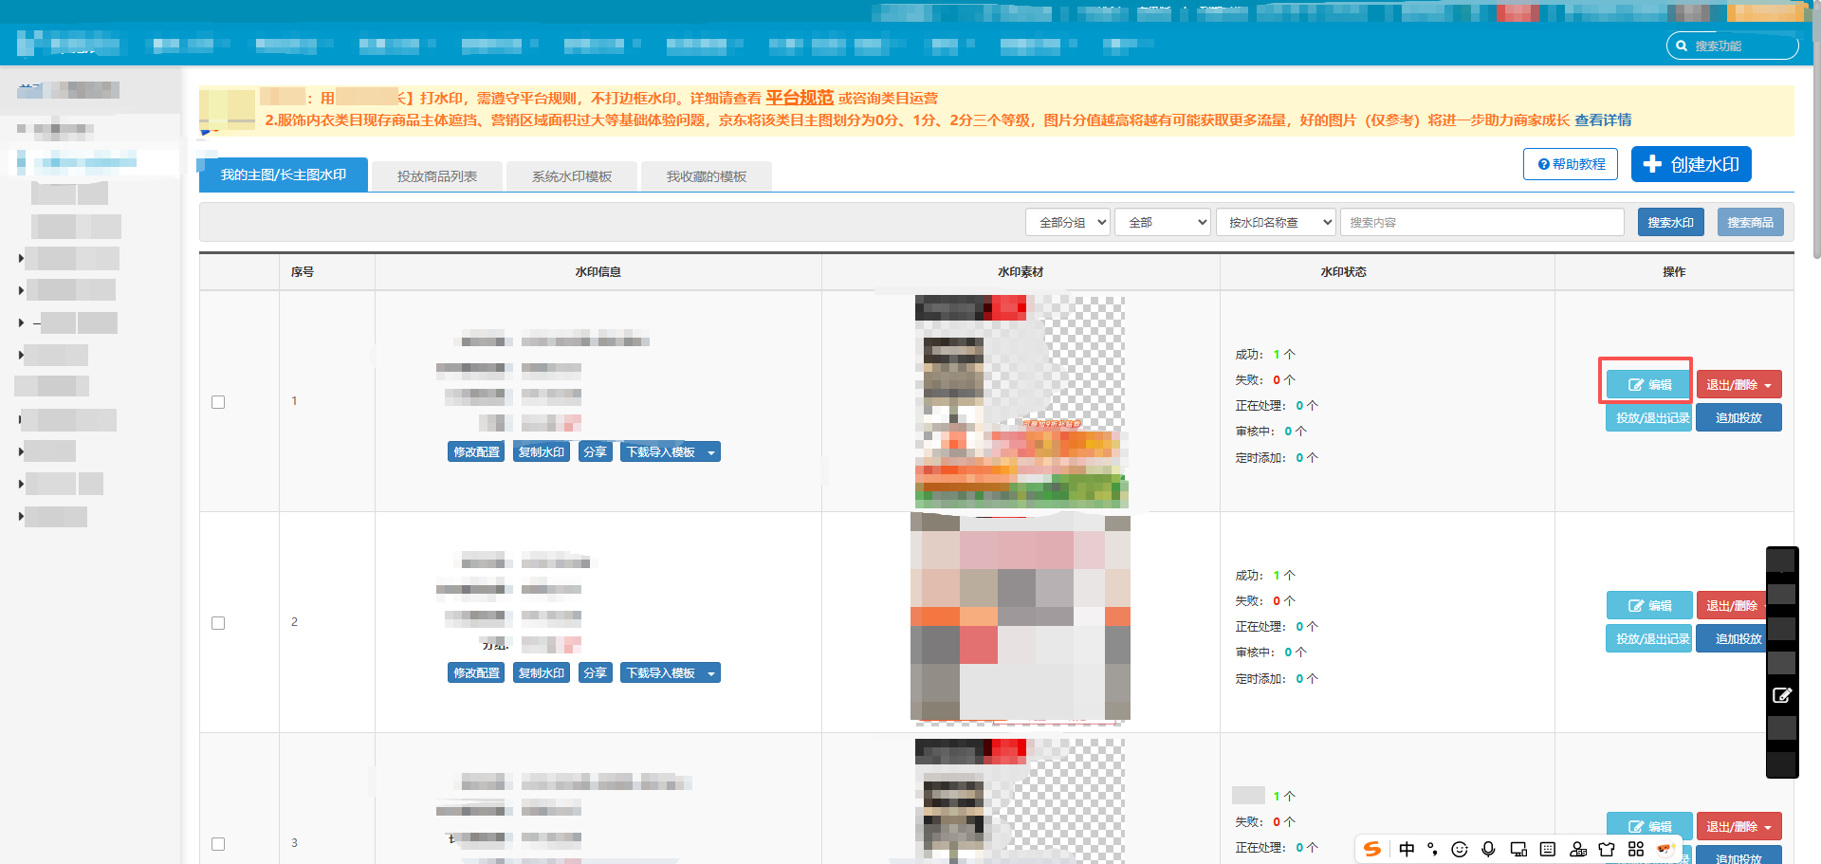Switch to the 投放商品列表 tab
This screenshot has height=864, width=1821.
click(436, 176)
